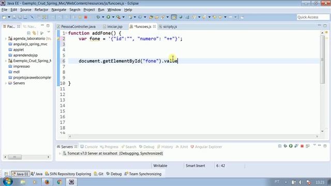Open the Refactor menu
Screen dimensions: 331x186
pyautogui.click(x=41, y=10)
